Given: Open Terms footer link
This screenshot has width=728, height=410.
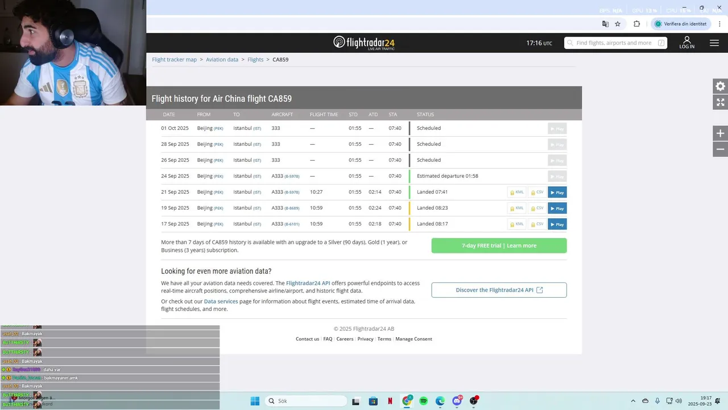Looking at the screenshot, I should click(x=384, y=339).
